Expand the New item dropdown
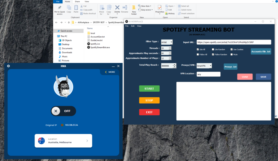Viewport: 278px width, 161px height. point(145,6)
